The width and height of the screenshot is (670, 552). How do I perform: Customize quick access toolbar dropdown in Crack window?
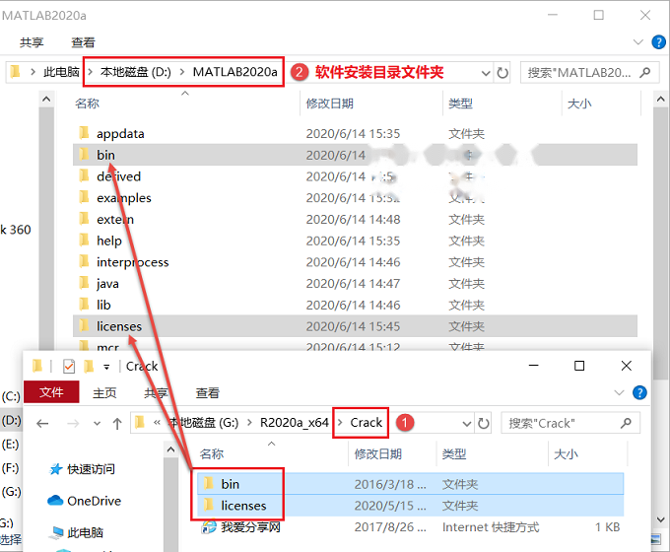[106, 367]
